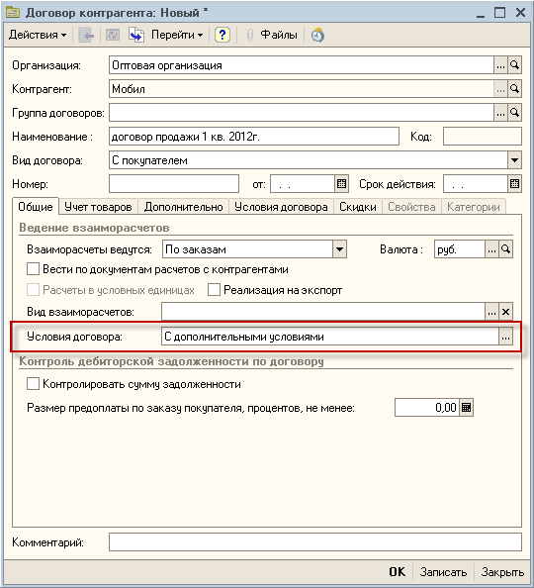Clear Вид взаиморасчетов with X button
The image size is (534, 588).
point(506,312)
